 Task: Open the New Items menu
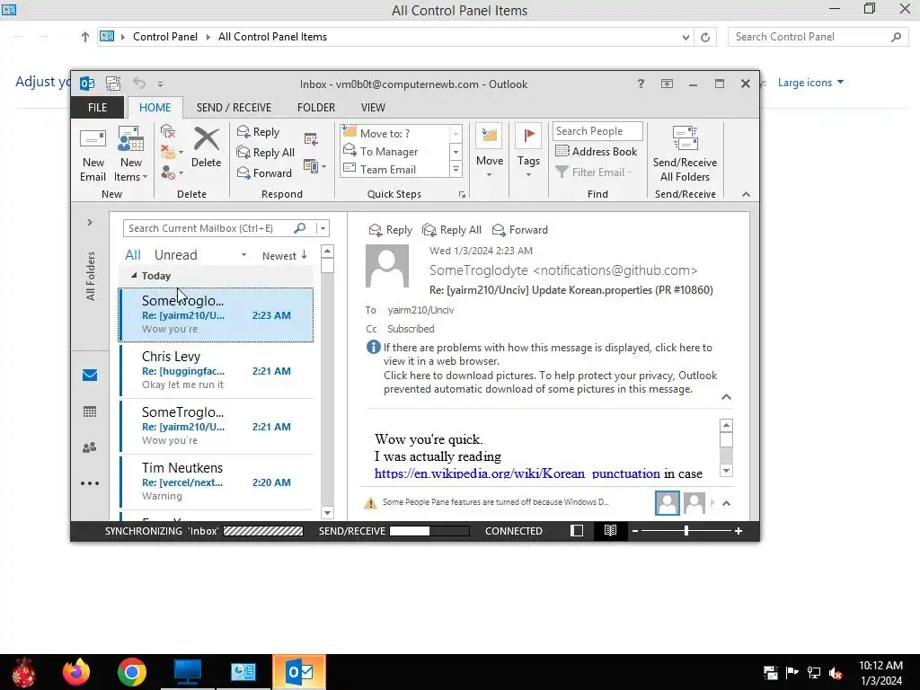pyautogui.click(x=130, y=155)
